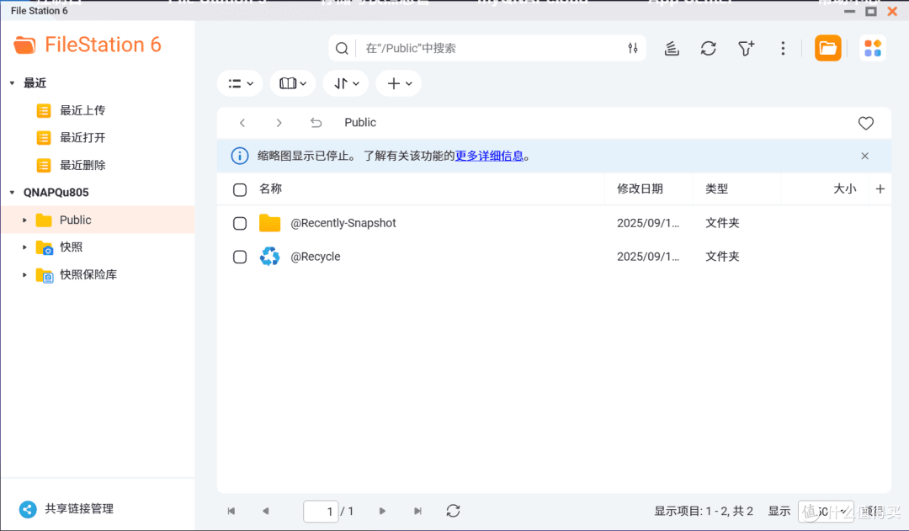909x531 pixels.
Task: Click the parent folder return arrow
Action: 316,123
